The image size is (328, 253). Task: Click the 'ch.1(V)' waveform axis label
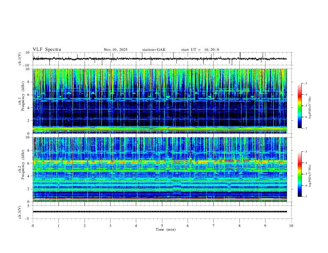tap(20, 59)
